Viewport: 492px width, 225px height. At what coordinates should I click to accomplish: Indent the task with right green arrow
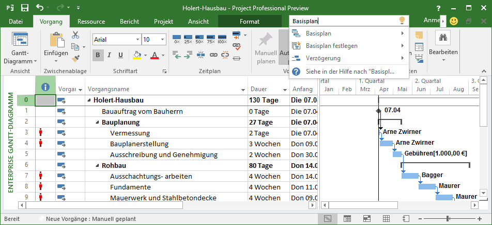188,55
